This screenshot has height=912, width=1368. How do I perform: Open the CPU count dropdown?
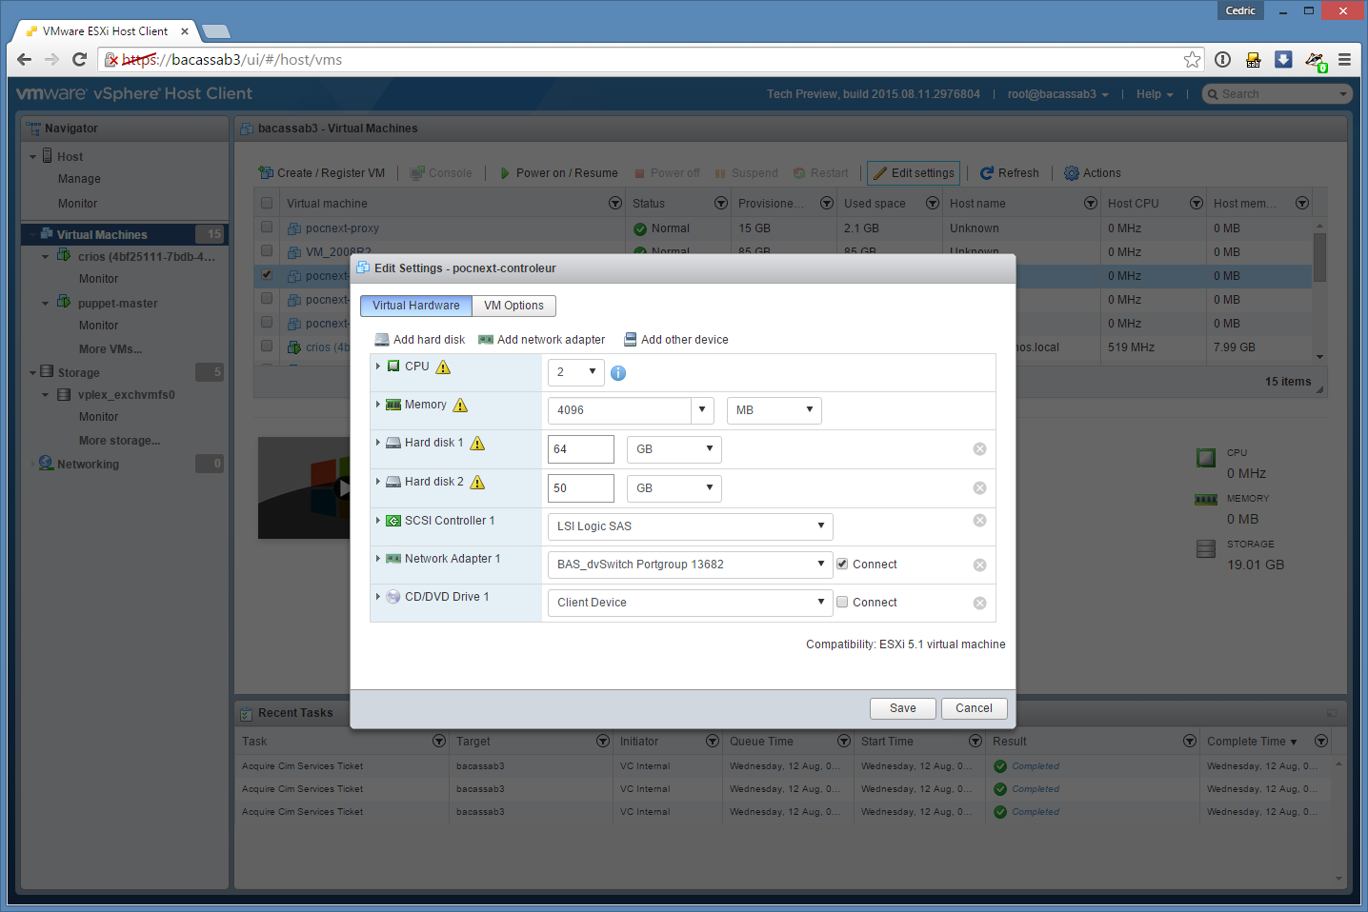576,372
